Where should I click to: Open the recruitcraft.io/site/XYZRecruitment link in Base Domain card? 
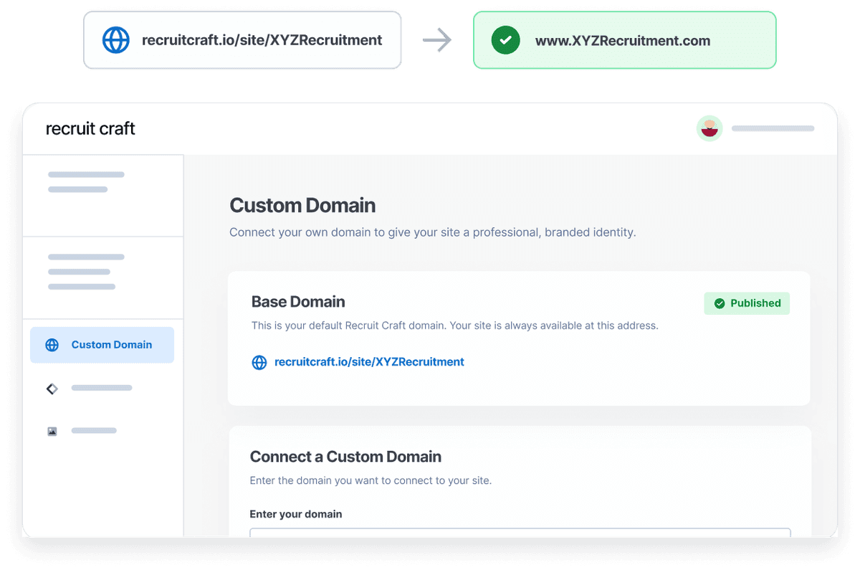(369, 362)
